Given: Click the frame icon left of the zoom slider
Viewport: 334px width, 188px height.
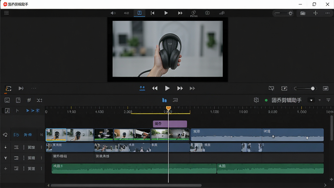Looking at the screenshot, I should tap(284, 88).
